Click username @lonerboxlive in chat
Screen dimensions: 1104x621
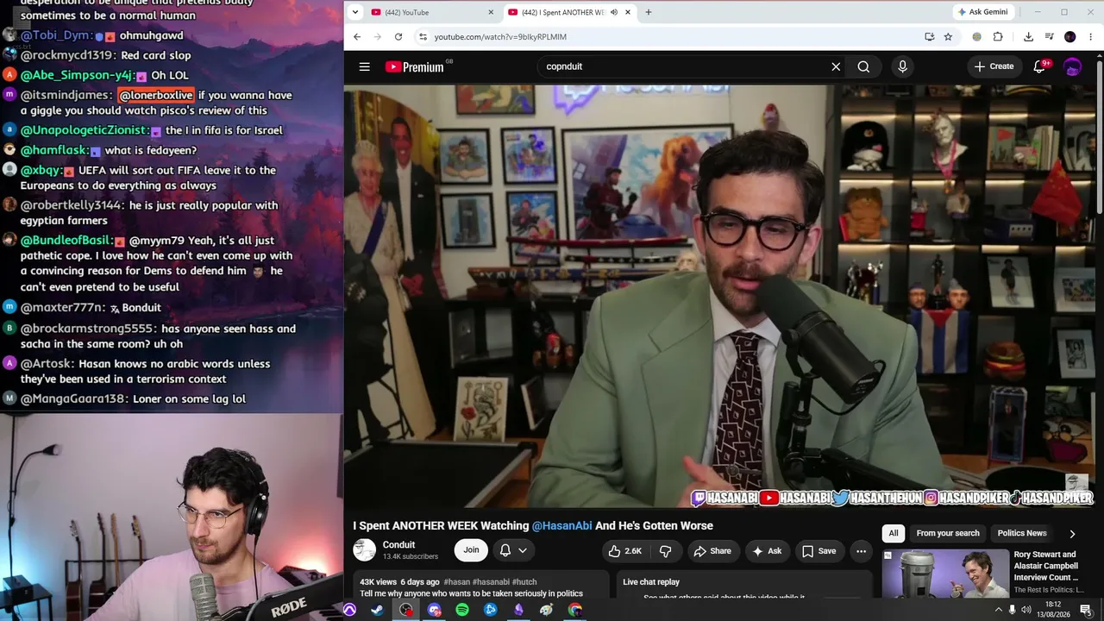coord(156,95)
